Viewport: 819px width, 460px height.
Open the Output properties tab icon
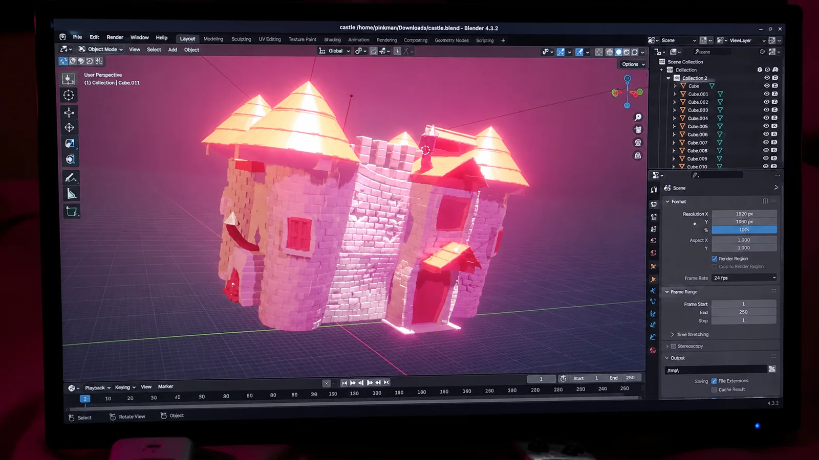654,217
